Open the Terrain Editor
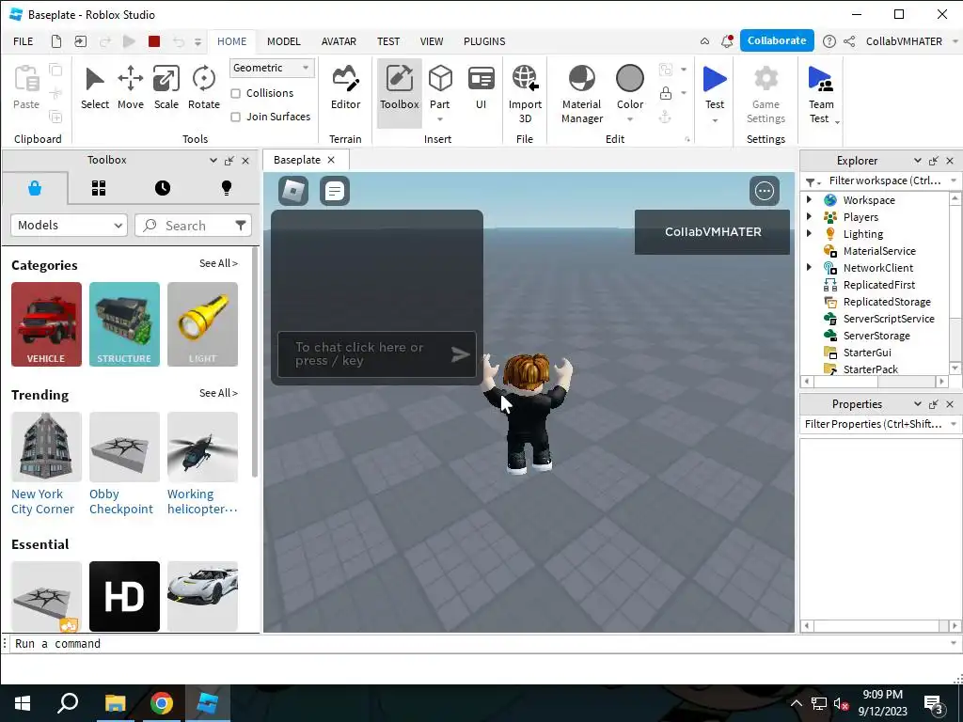This screenshot has width=963, height=722. (x=346, y=87)
